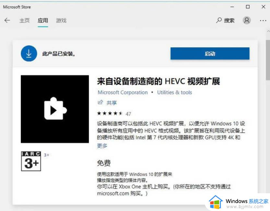Click the search magnifier 搜索
This screenshot has height=211, width=270.
pyautogui.click(x=225, y=20)
